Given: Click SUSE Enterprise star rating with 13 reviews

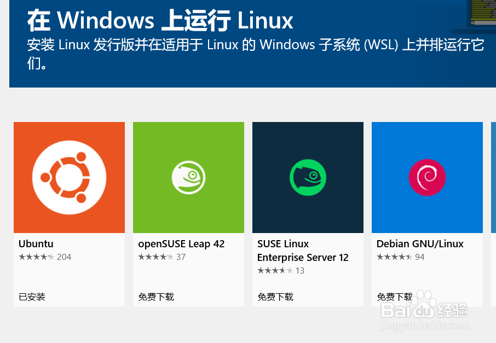Looking at the screenshot, I should pos(281,271).
